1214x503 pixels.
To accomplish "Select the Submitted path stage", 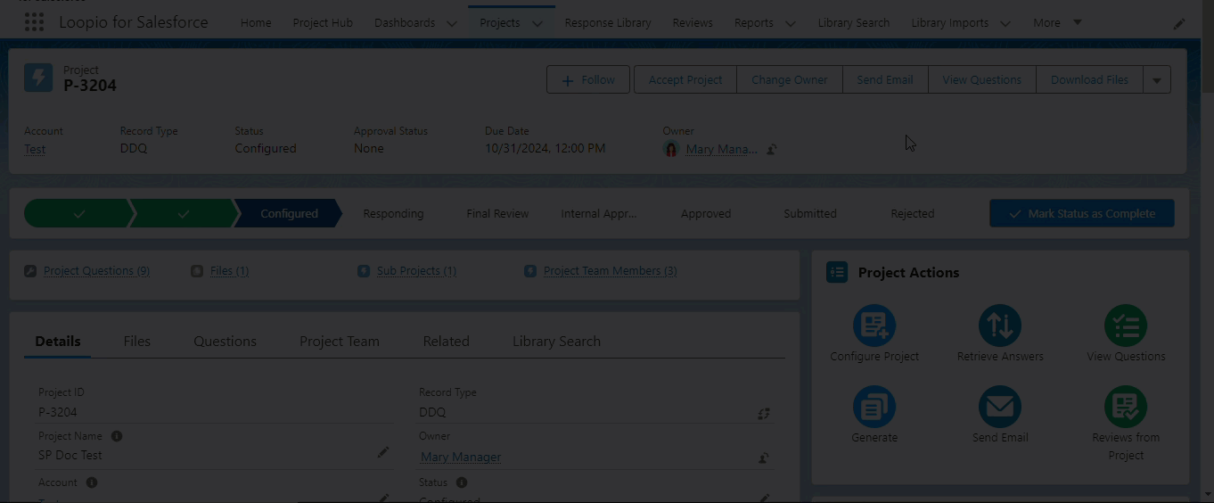I will pos(810,213).
